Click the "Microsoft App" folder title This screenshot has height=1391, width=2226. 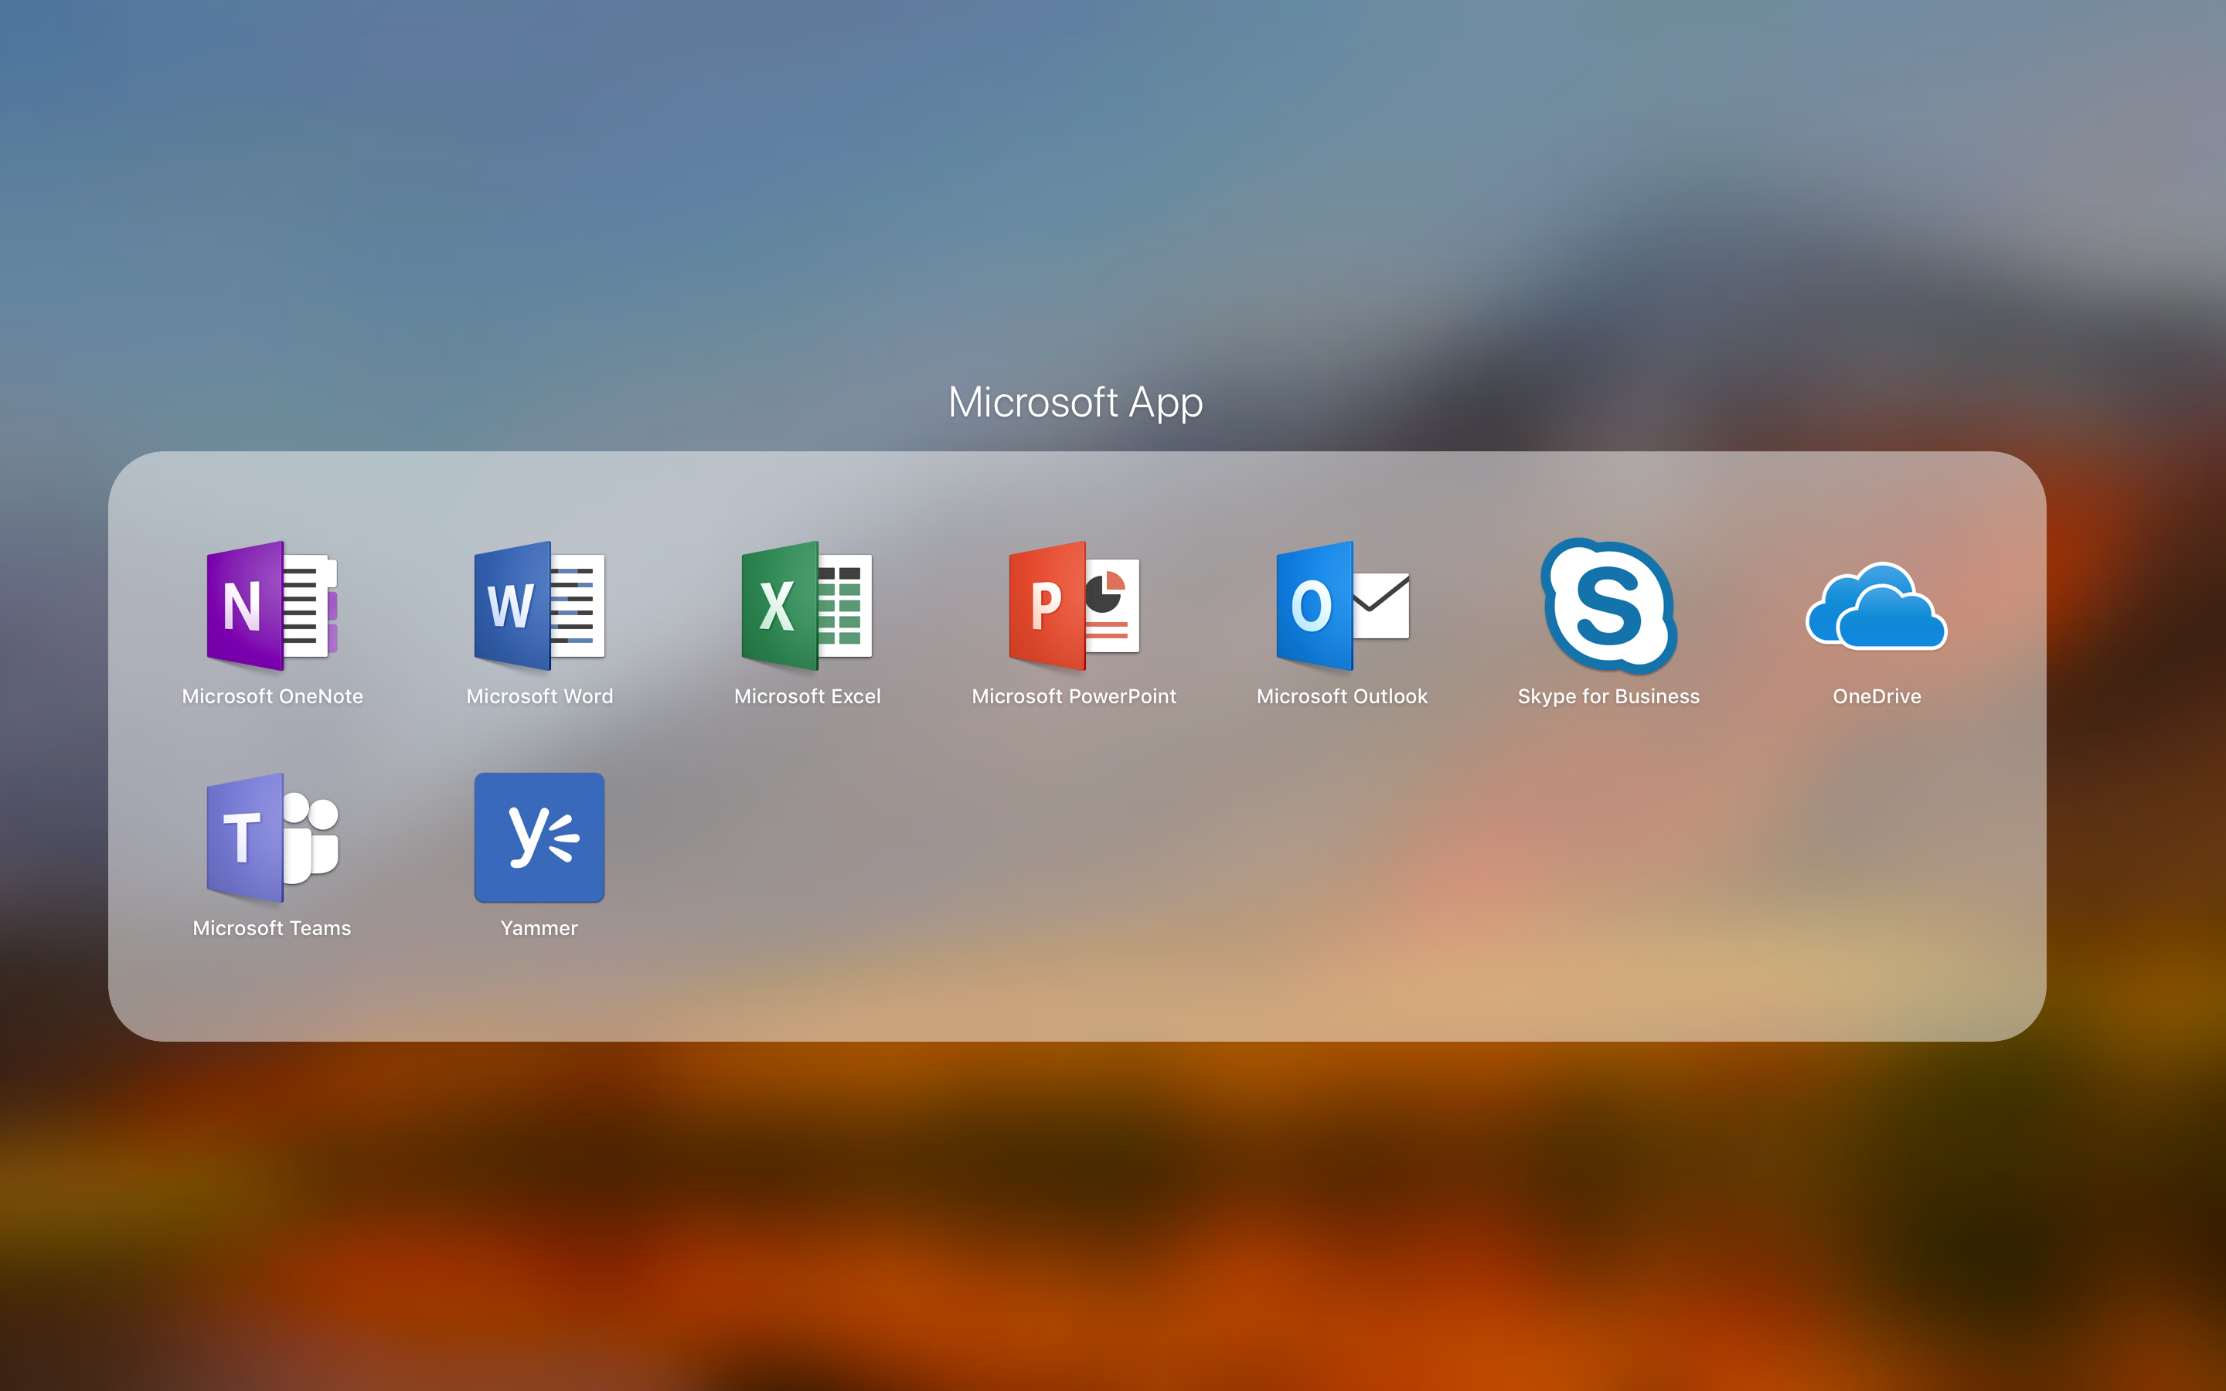pos(1075,403)
